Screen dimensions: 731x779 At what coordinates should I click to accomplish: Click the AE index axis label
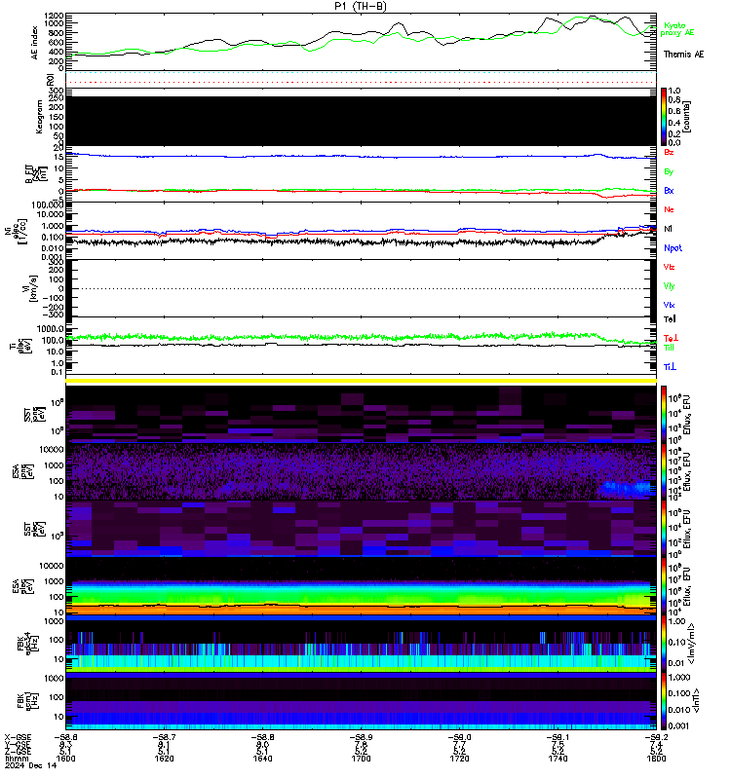[x=34, y=43]
